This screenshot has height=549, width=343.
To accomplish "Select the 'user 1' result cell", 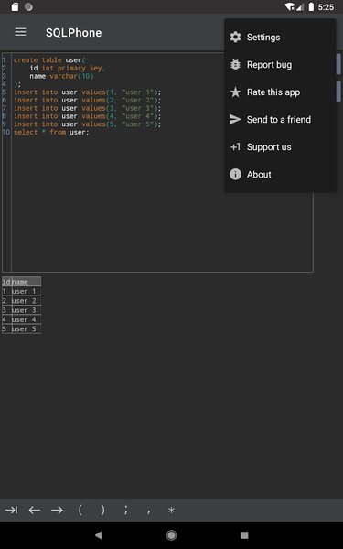I will 27,291.
